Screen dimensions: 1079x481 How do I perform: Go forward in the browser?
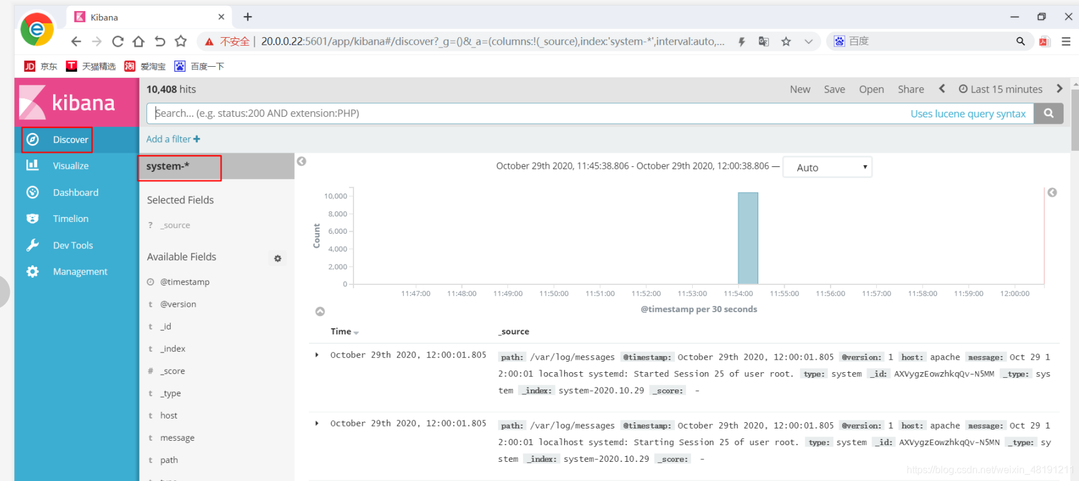point(96,41)
